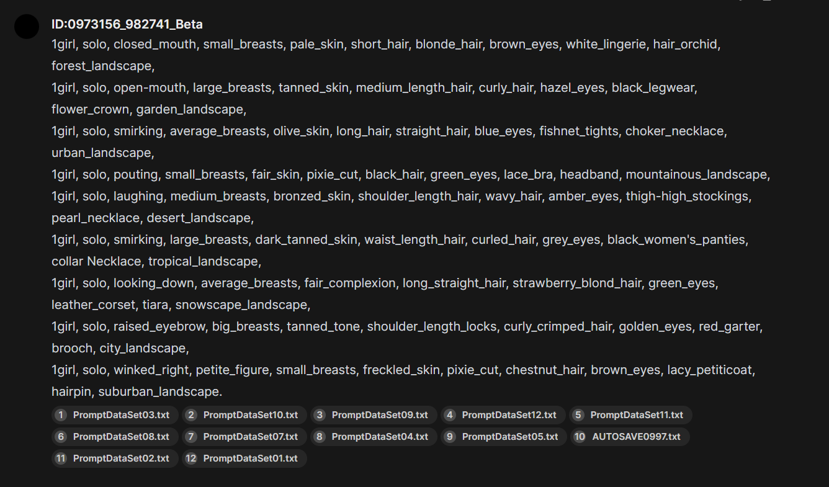Open the PromptDataSet09.txt citation chip
829x487 pixels.
pos(374,415)
